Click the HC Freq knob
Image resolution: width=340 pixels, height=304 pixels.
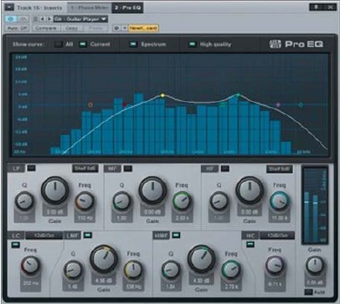(275, 266)
